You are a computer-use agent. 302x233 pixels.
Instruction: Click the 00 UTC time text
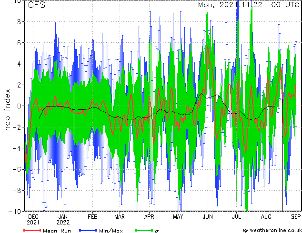pos(285,5)
